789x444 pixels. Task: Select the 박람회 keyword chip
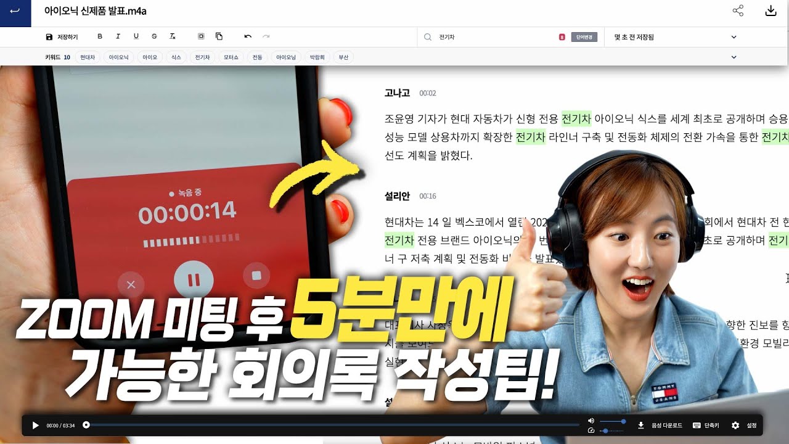coord(317,57)
